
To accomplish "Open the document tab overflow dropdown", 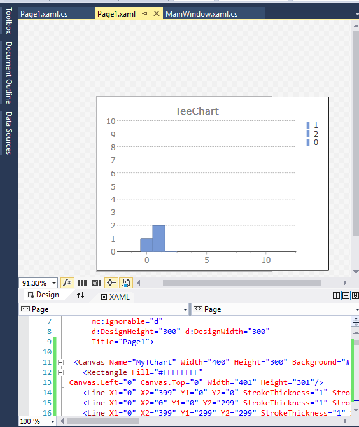I will [x=356, y=14].
